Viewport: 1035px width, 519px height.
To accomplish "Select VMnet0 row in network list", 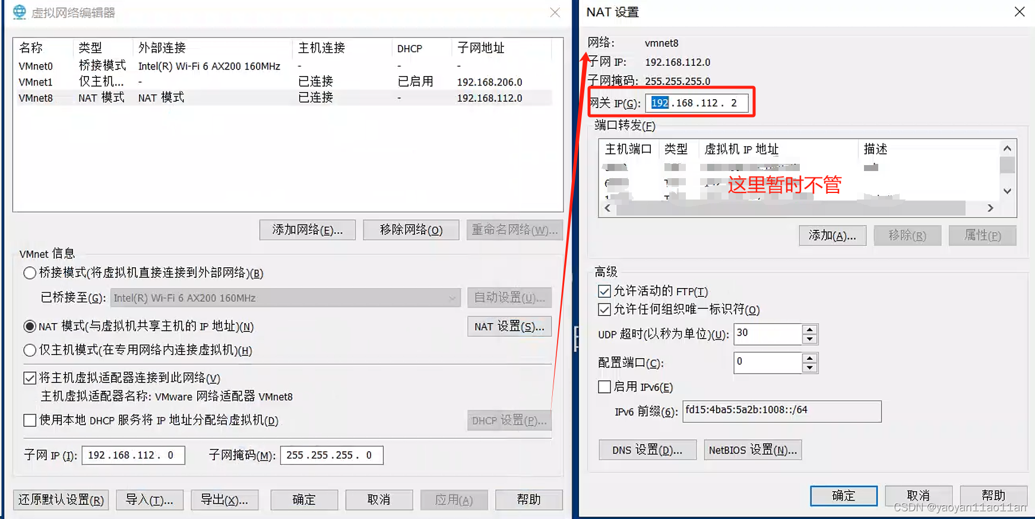I will tap(284, 66).
